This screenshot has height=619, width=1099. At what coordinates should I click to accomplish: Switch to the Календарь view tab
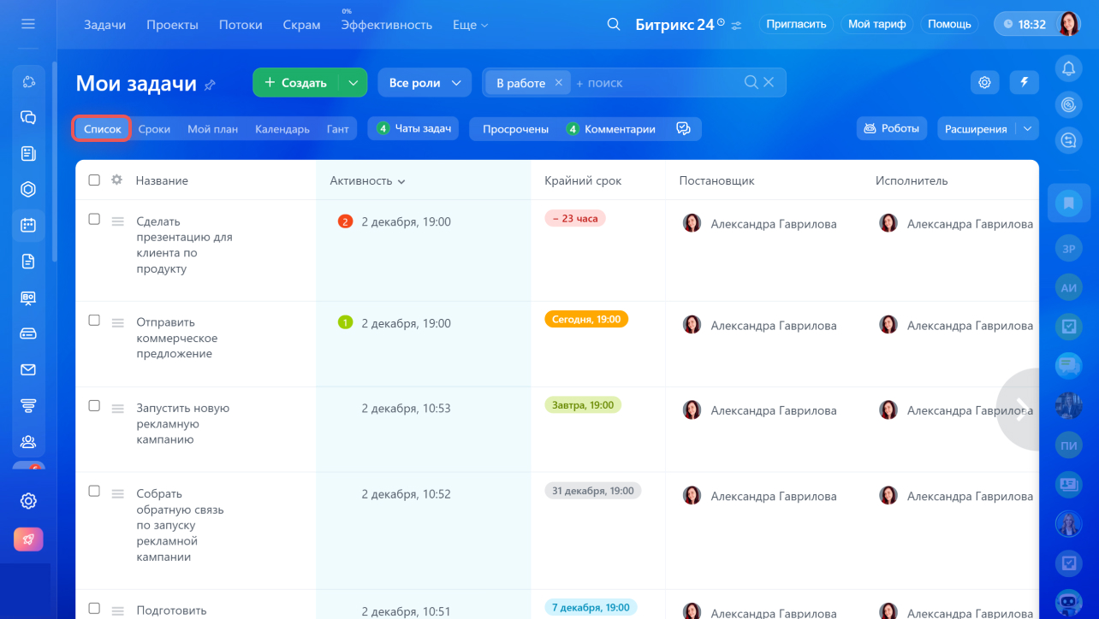(282, 129)
